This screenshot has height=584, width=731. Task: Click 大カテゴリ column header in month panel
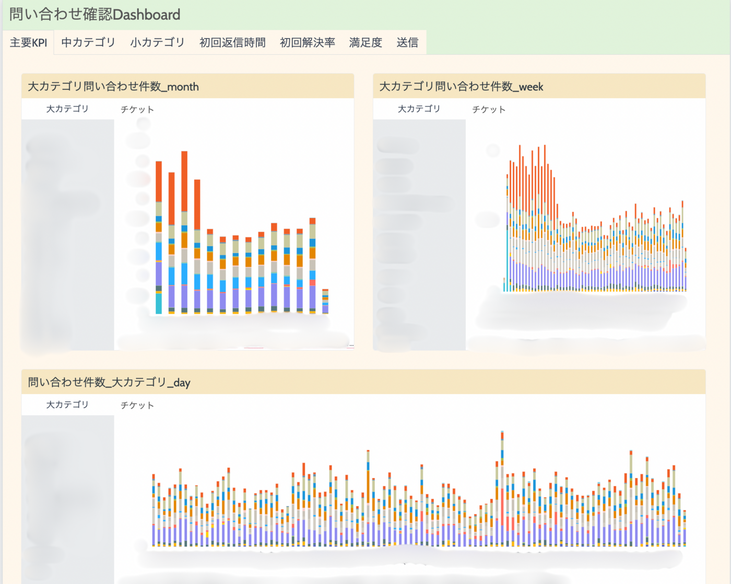tap(67, 109)
